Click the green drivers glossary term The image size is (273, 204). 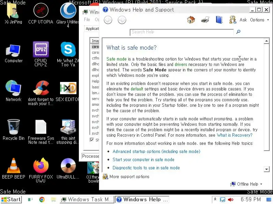click(x=181, y=65)
